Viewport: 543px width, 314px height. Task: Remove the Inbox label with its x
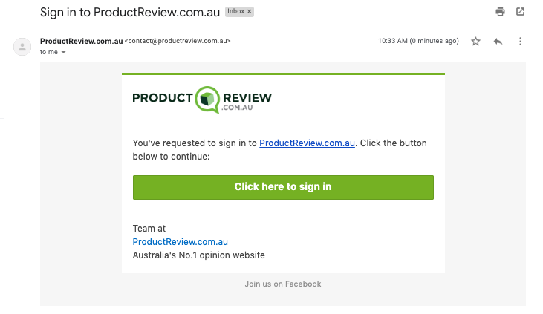(249, 11)
